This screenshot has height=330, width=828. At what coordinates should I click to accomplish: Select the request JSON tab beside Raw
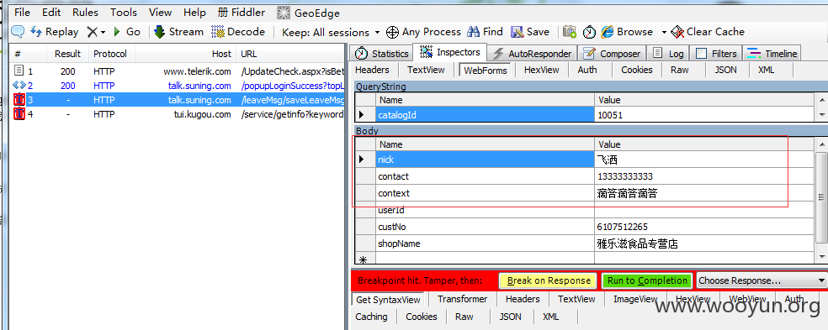coord(725,70)
